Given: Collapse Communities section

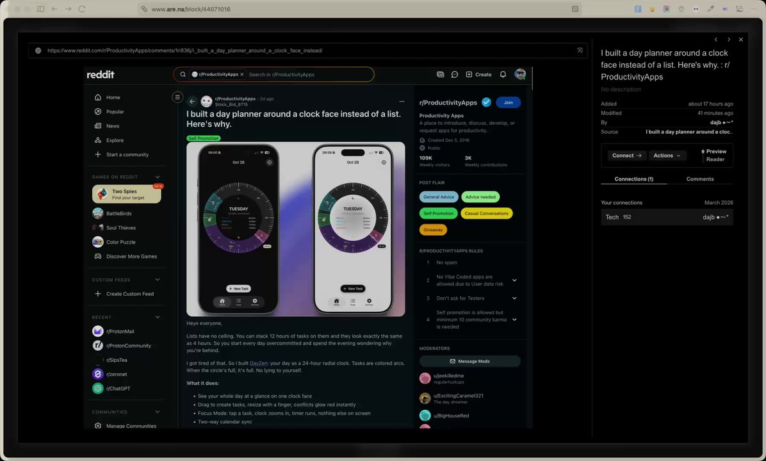Looking at the screenshot, I should [158, 412].
